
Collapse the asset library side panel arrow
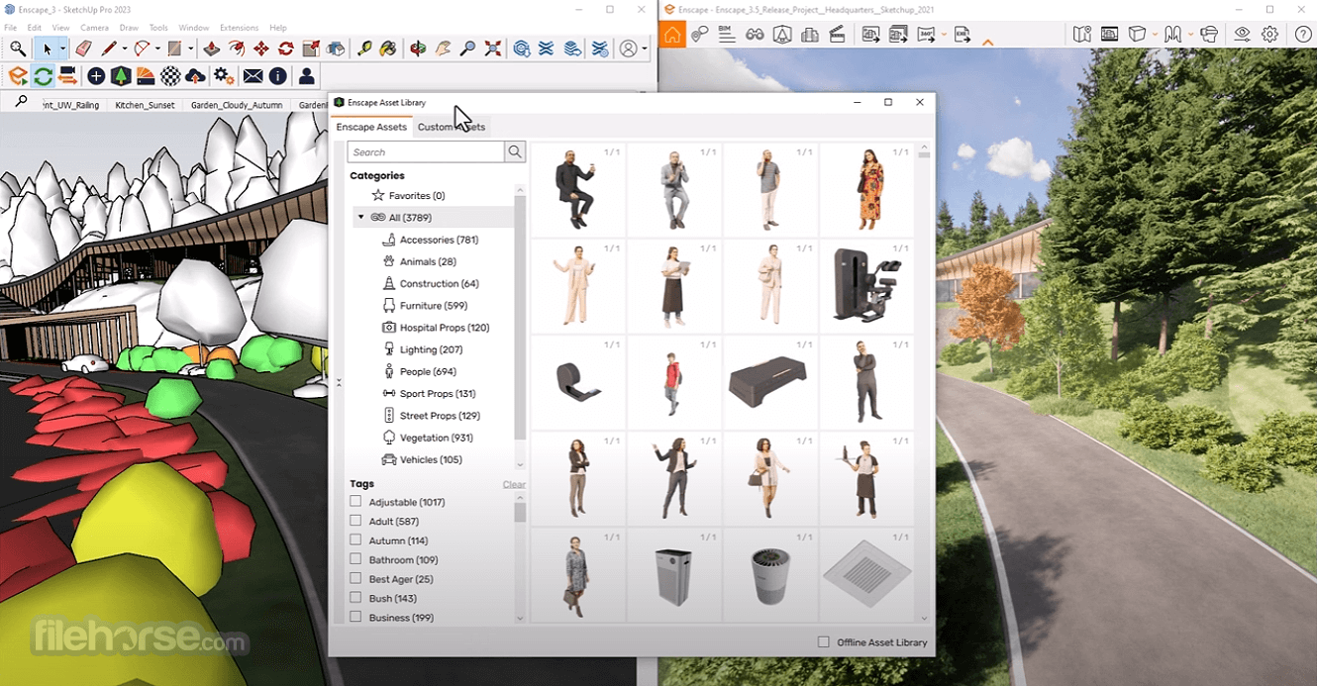[x=339, y=382]
